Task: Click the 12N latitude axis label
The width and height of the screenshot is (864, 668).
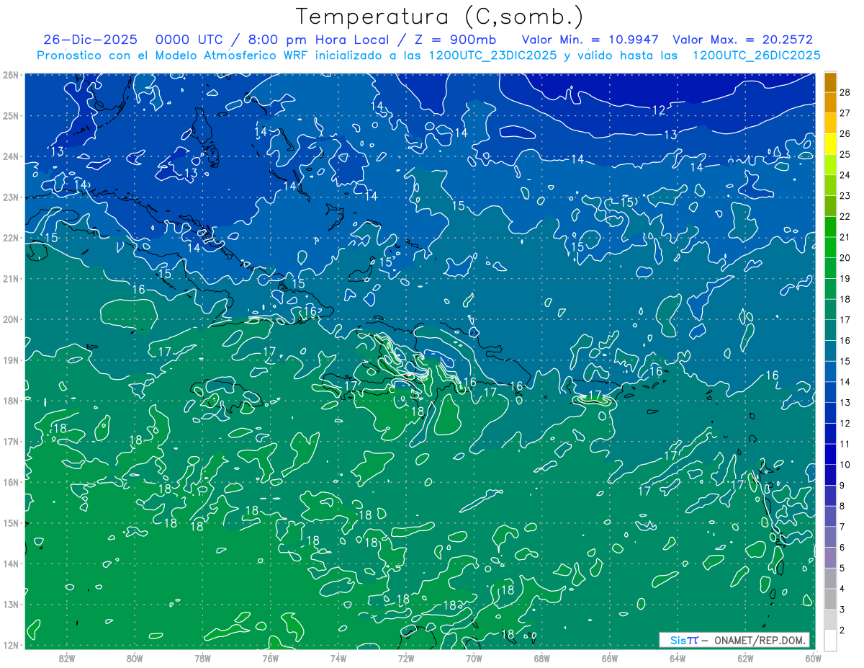Action: [x=11, y=645]
